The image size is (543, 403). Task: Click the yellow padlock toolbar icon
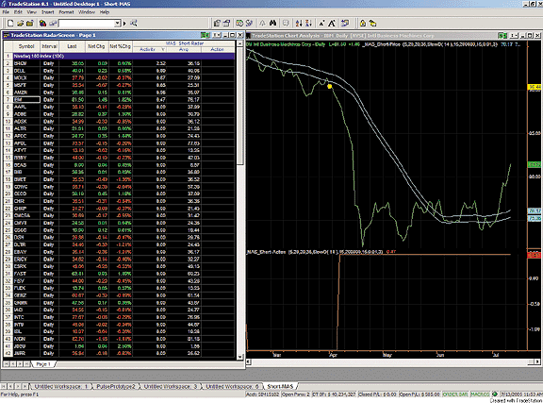[362, 24]
